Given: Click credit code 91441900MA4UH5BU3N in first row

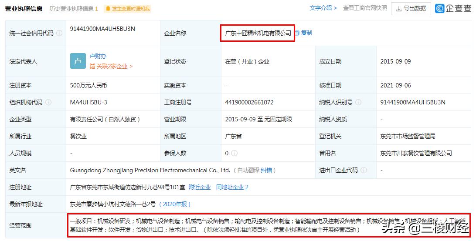Looking at the screenshot, I should tap(102, 29).
